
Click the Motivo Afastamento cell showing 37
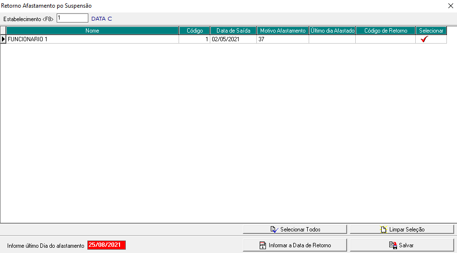(283, 39)
